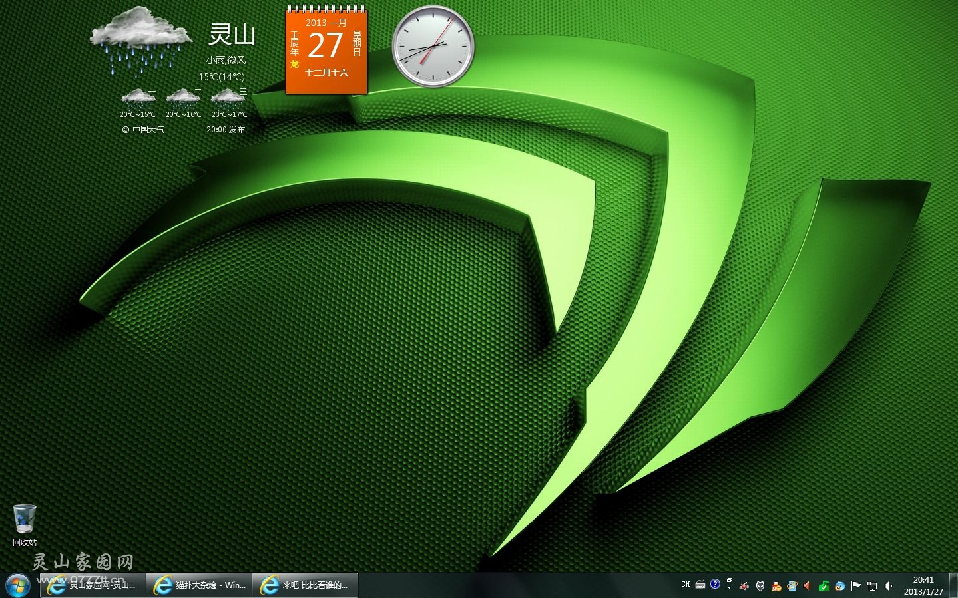Click the © 中国天气 source link

(x=143, y=129)
